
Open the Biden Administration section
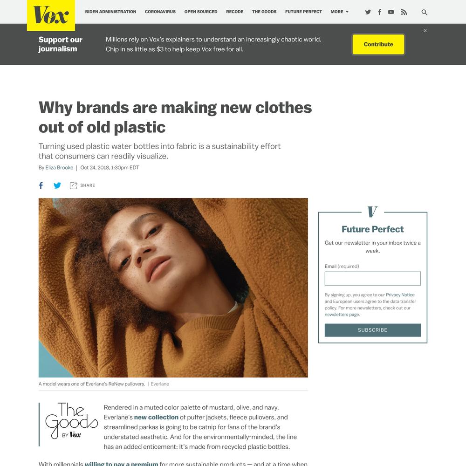coord(110,12)
